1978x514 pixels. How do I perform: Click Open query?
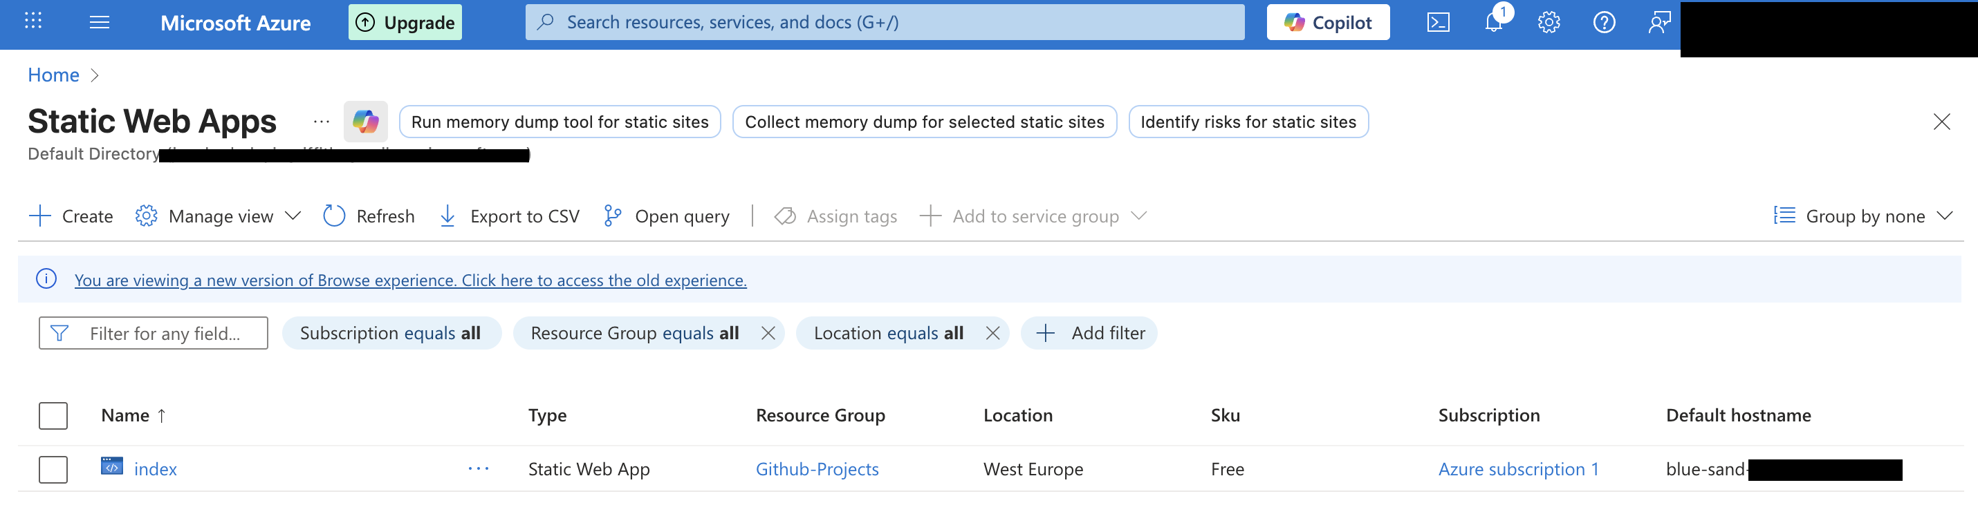tap(667, 216)
